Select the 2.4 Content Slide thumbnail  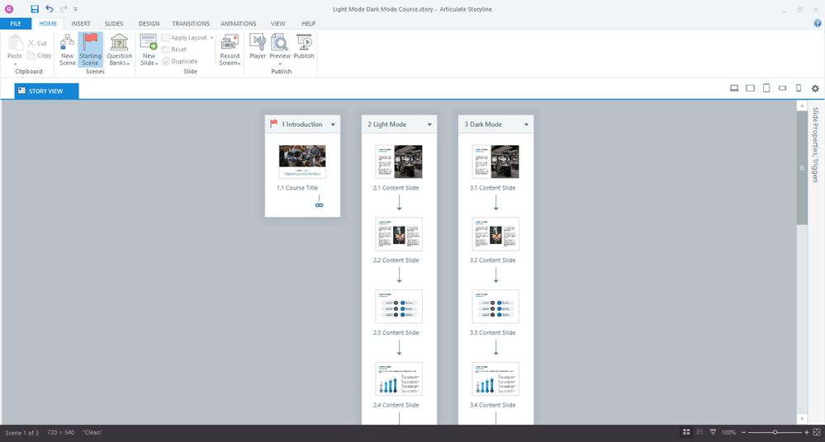[x=399, y=379]
